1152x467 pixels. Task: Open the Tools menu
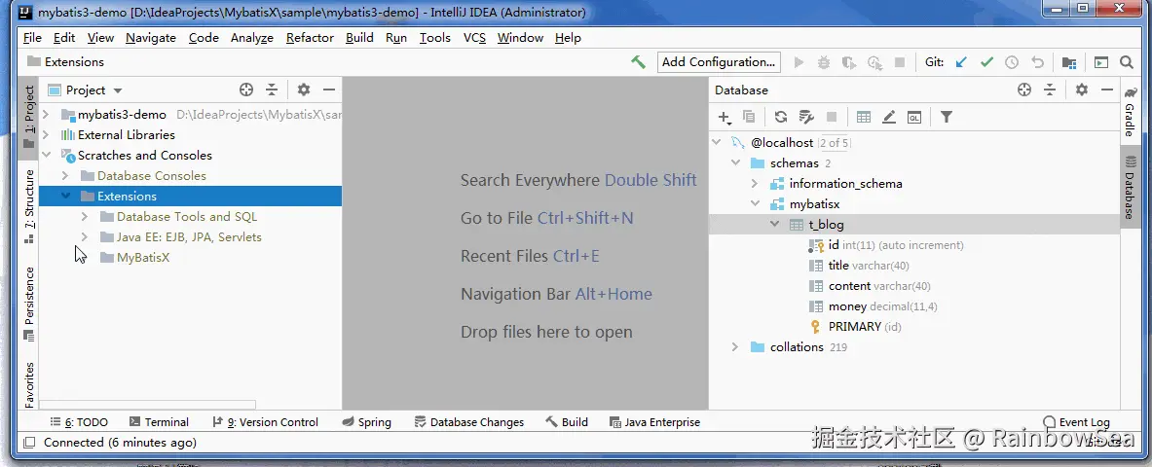click(435, 37)
